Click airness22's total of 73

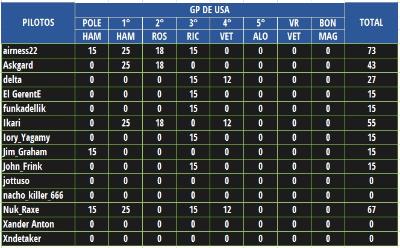372,51
